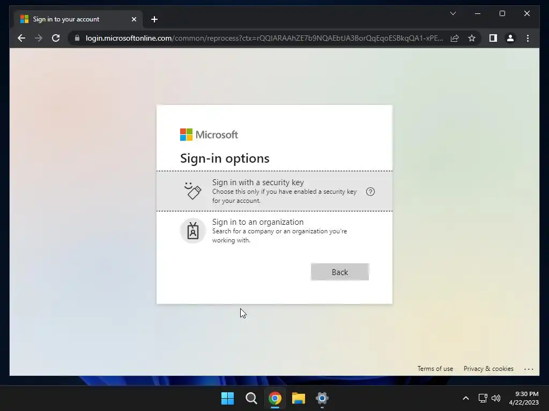
Task: Click the address bar URL
Action: (x=264, y=38)
